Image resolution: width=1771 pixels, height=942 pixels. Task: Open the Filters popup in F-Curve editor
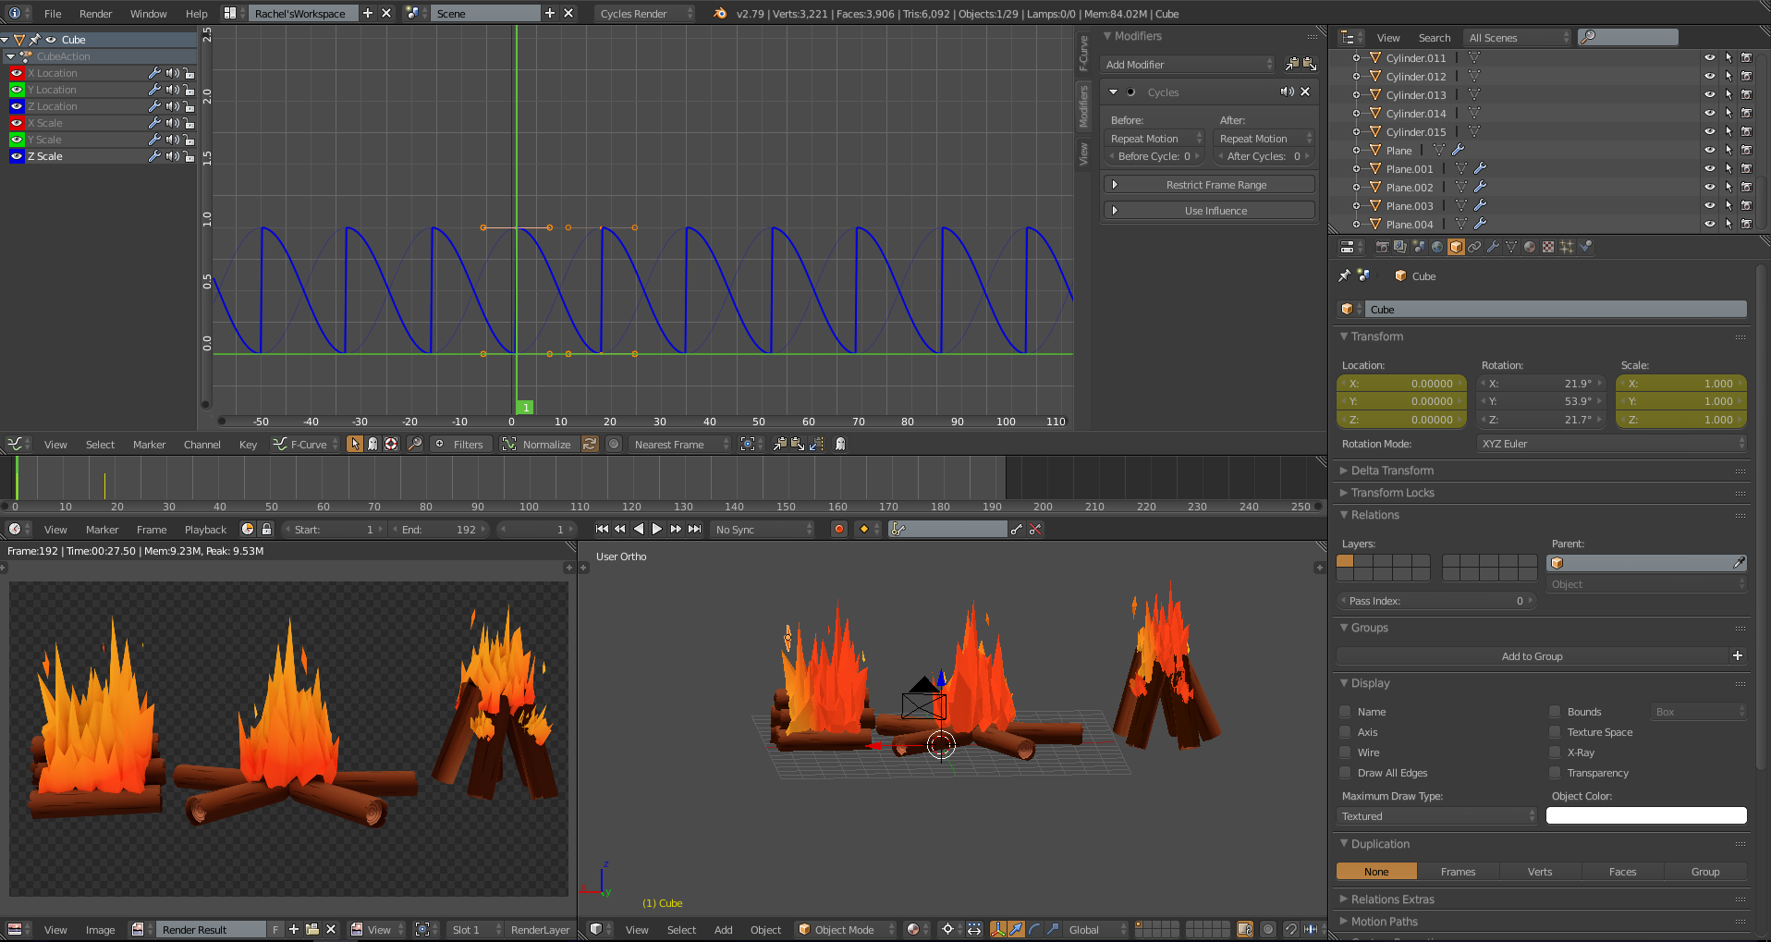coord(461,444)
